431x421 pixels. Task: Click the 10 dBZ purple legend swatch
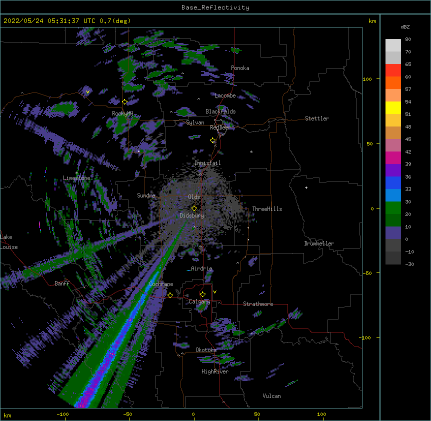[x=393, y=233]
